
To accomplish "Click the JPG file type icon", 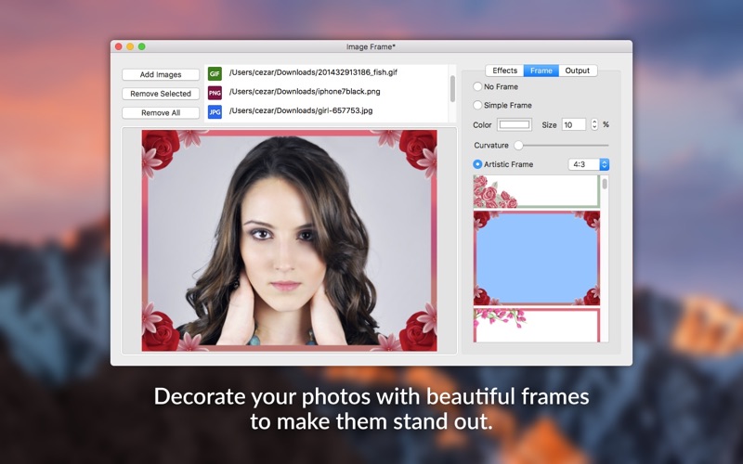I will [x=215, y=111].
